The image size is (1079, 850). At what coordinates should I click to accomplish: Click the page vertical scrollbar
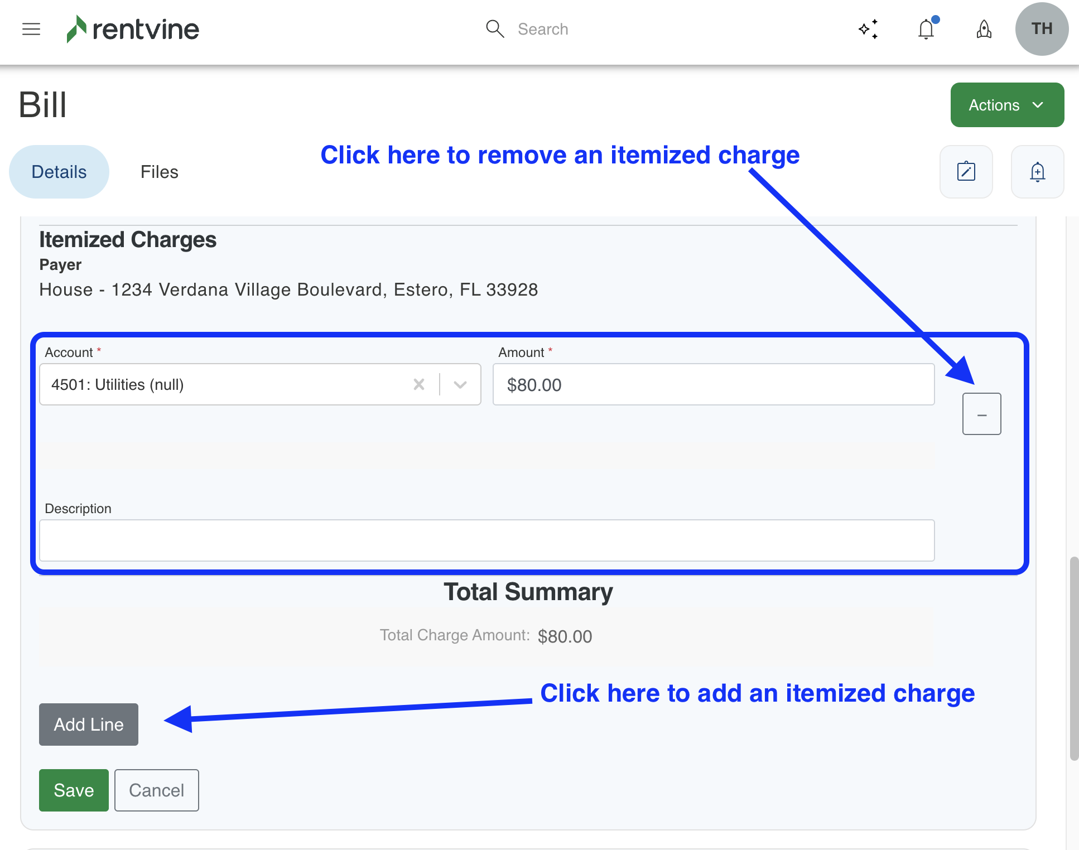tap(1073, 658)
